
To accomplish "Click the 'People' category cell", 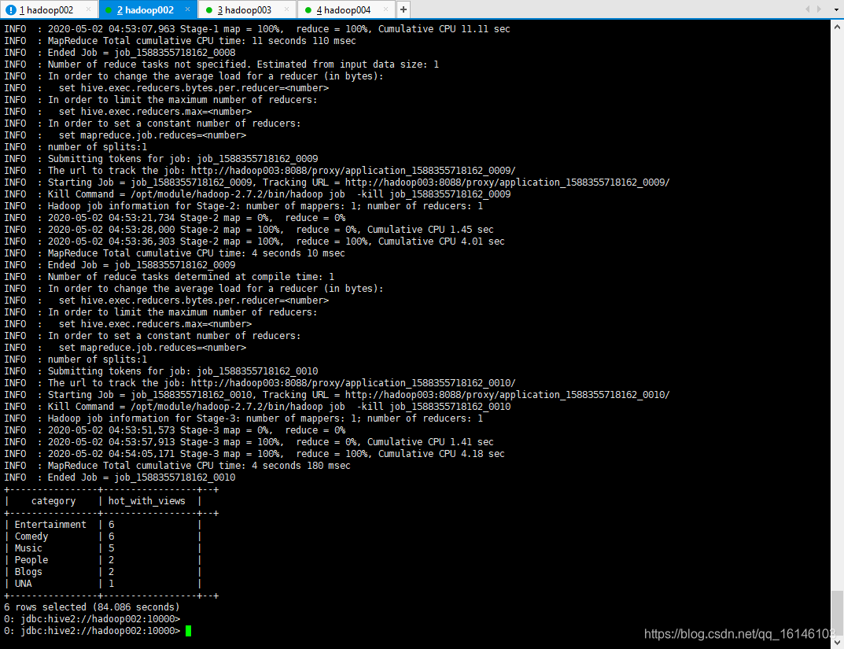I will [31, 560].
